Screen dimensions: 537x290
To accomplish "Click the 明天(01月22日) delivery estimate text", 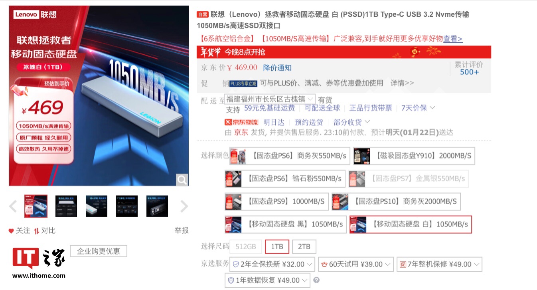I will 413,133.
